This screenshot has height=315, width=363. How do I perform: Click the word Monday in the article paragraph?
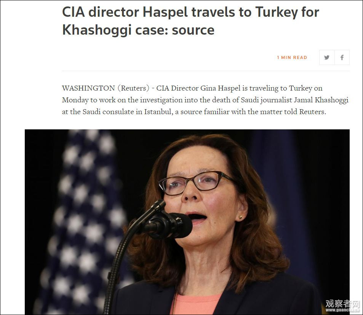tap(75, 100)
